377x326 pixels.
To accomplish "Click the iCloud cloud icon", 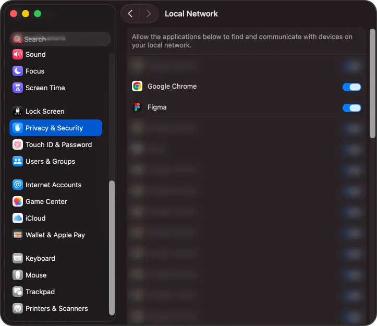I will click(18, 218).
